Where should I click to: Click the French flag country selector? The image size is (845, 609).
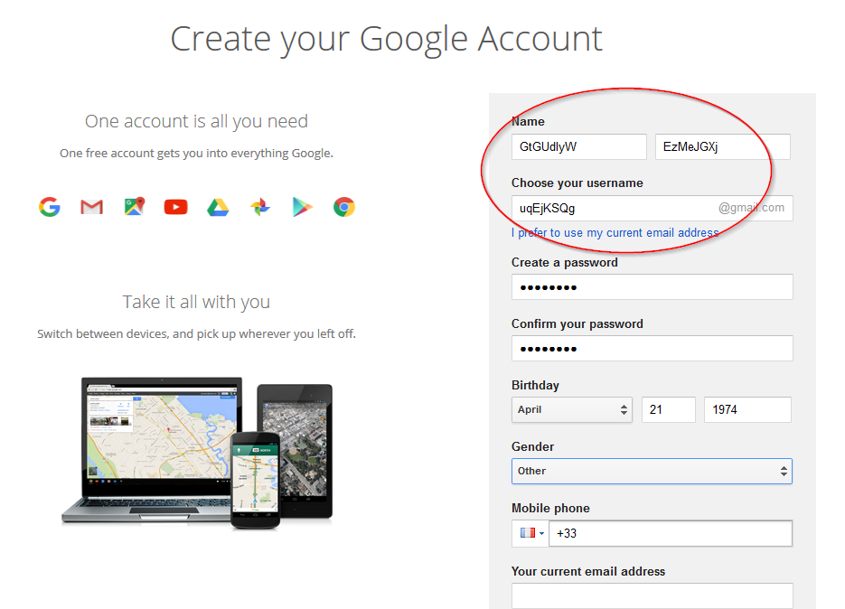pyautogui.click(x=530, y=533)
